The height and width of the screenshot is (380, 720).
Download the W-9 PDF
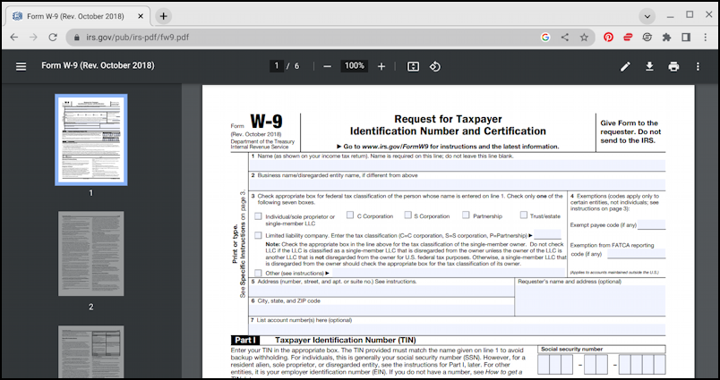[x=650, y=66]
